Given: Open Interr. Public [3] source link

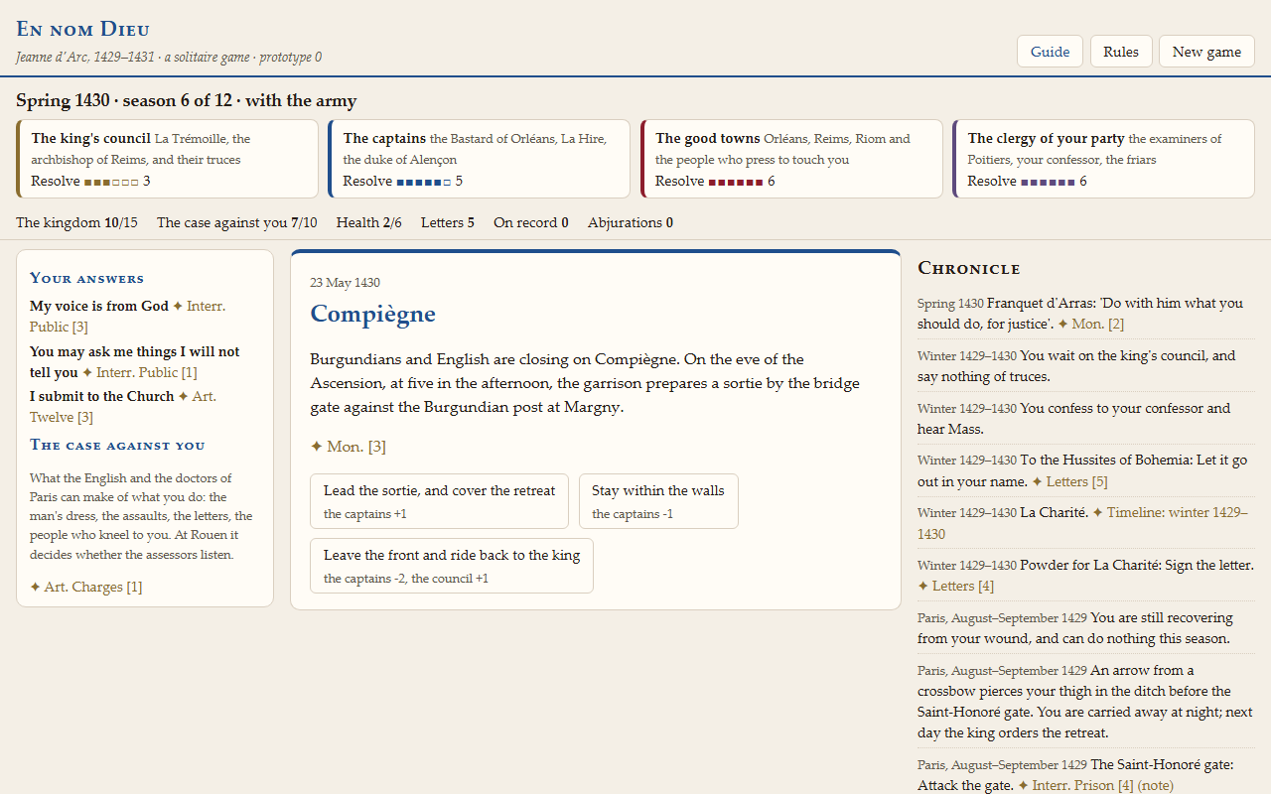Looking at the screenshot, I should [x=129, y=316].
